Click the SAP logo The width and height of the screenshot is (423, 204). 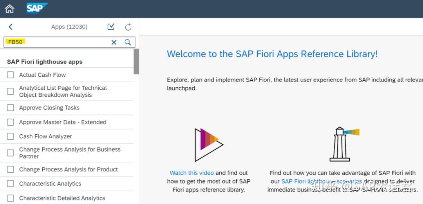point(37,8)
